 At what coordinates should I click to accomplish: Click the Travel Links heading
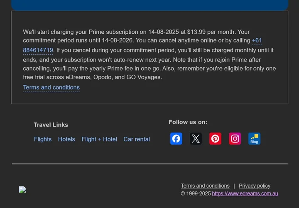click(x=51, y=125)
